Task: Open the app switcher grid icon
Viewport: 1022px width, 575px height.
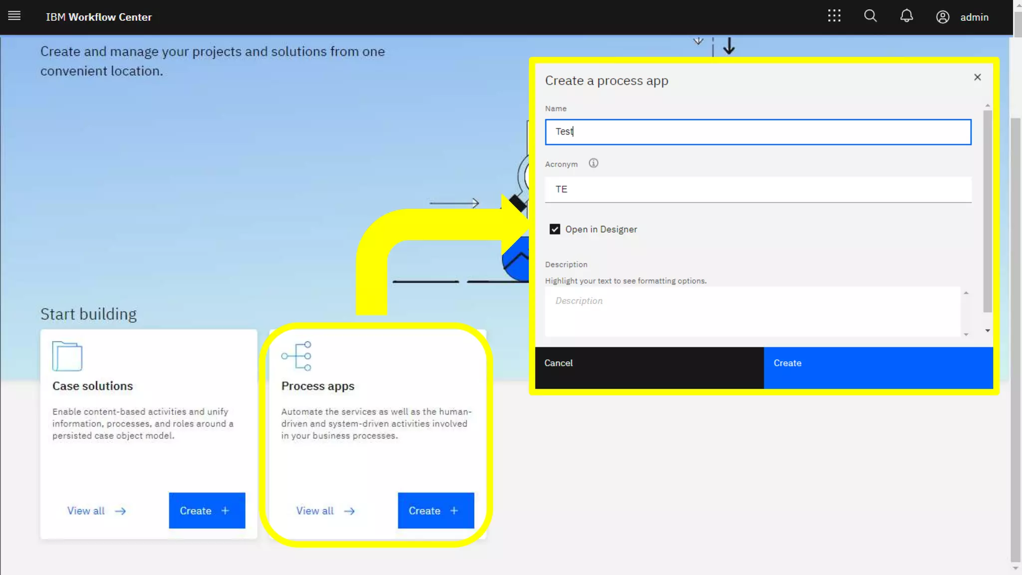Action: [x=834, y=16]
